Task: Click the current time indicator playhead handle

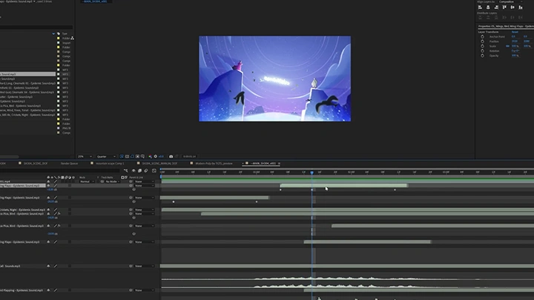Action: click(x=312, y=173)
